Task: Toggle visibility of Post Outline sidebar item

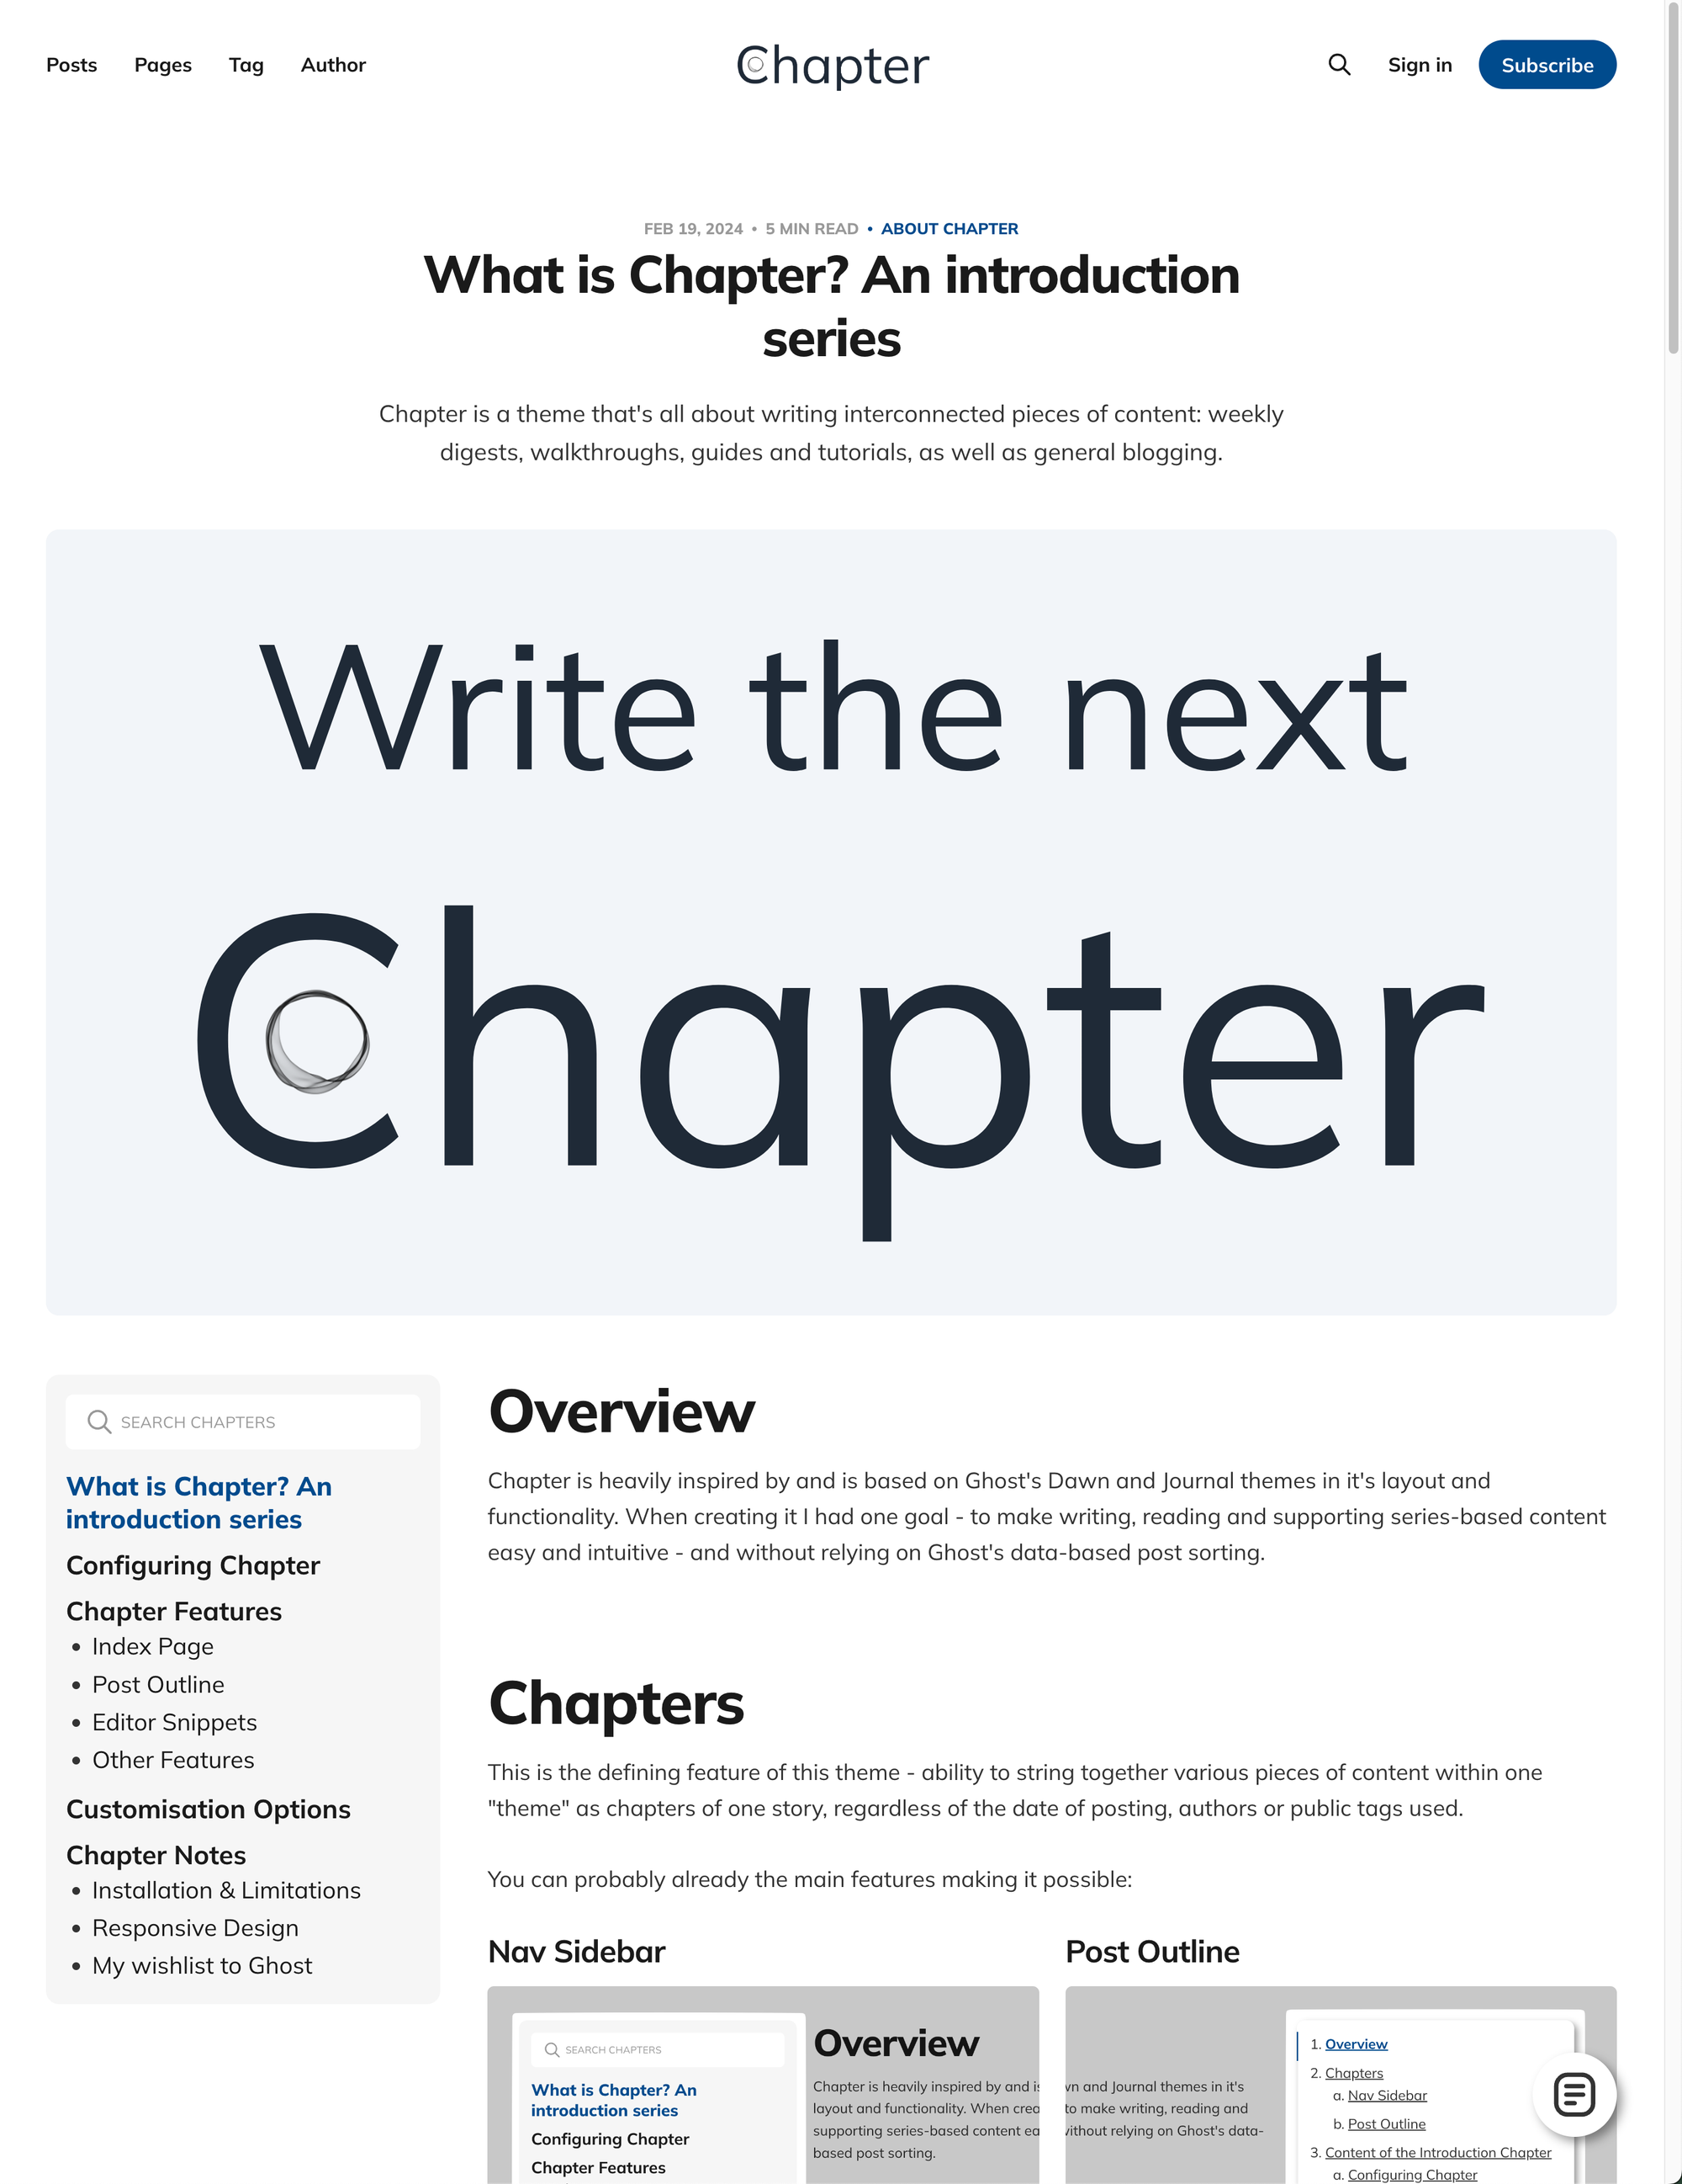Action: pos(157,1683)
